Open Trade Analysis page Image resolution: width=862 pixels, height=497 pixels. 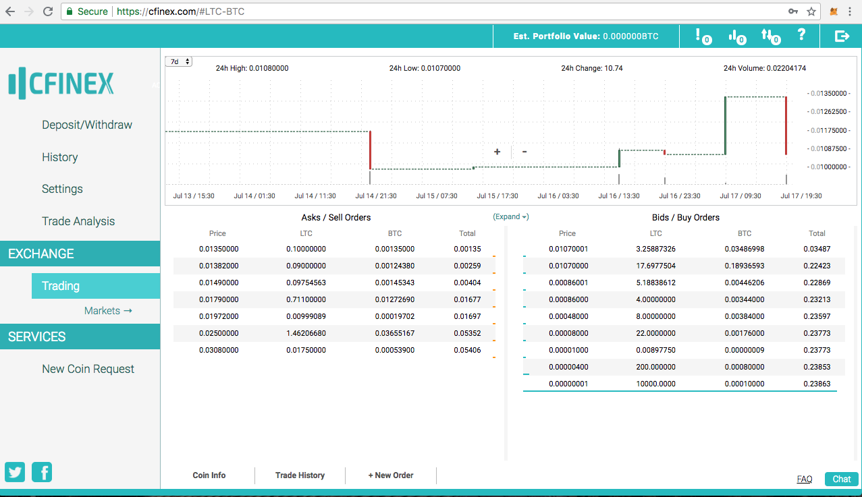click(x=78, y=221)
